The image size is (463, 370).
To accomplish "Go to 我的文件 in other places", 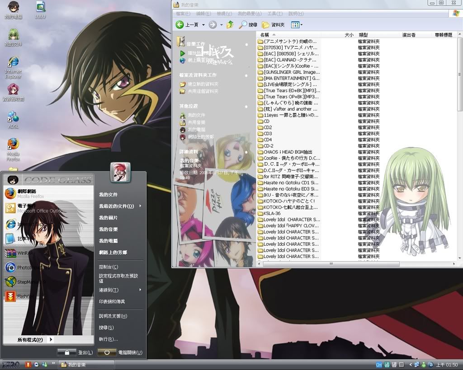I will [193, 115].
